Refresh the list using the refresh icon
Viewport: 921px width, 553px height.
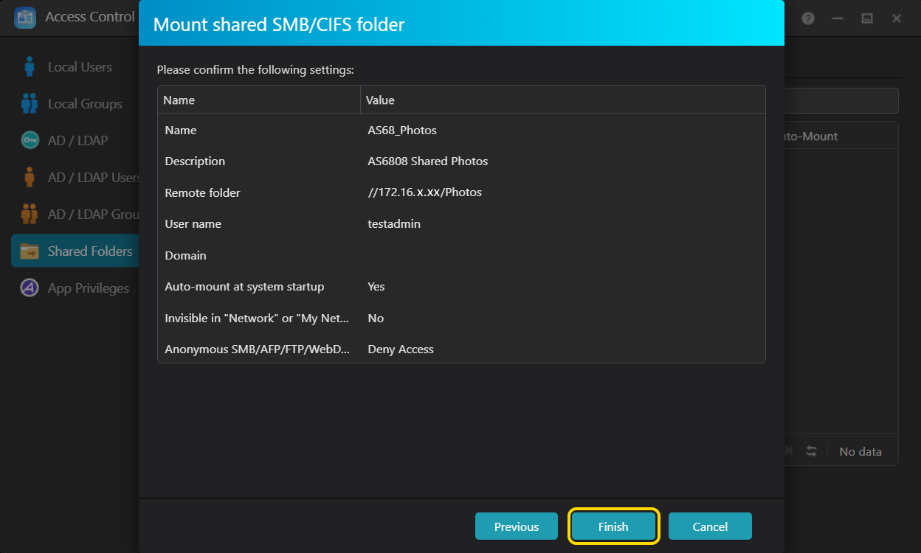pos(811,451)
